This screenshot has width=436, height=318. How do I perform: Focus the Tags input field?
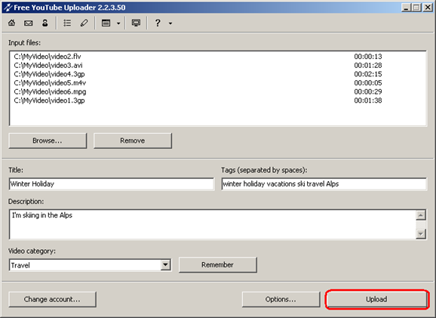[x=324, y=184]
